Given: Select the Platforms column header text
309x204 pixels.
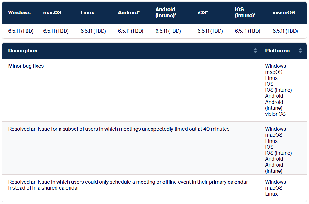Looking at the screenshot, I should pos(277,51).
